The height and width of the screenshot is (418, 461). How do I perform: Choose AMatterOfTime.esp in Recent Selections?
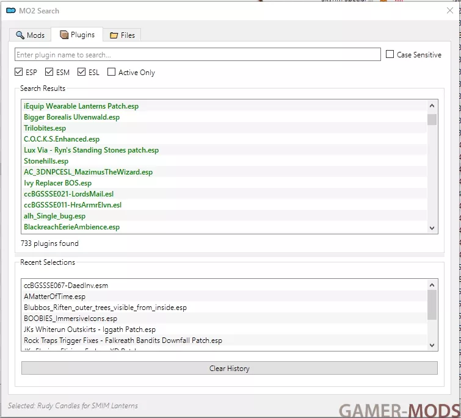54,297
